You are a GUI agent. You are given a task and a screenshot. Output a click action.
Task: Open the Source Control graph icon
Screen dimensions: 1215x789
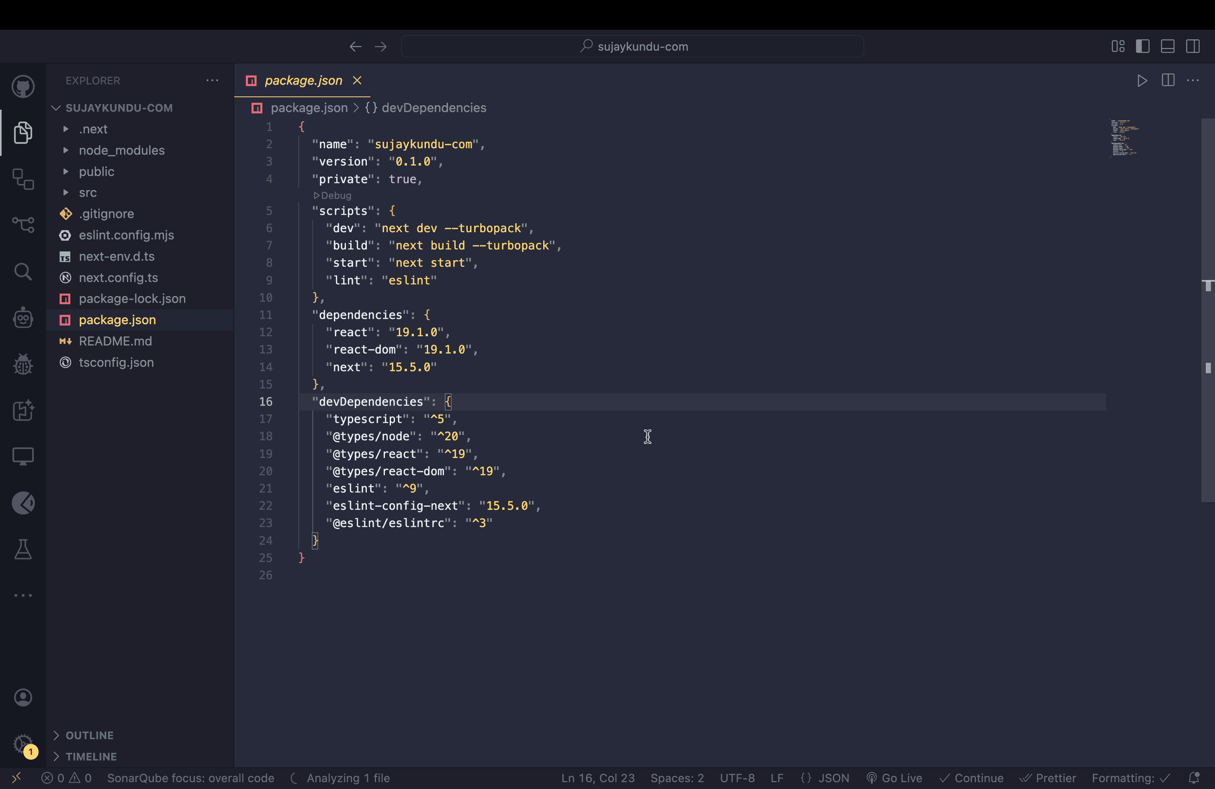click(23, 225)
